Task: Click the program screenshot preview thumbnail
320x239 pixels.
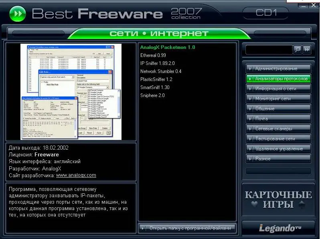Action: (x=71, y=92)
